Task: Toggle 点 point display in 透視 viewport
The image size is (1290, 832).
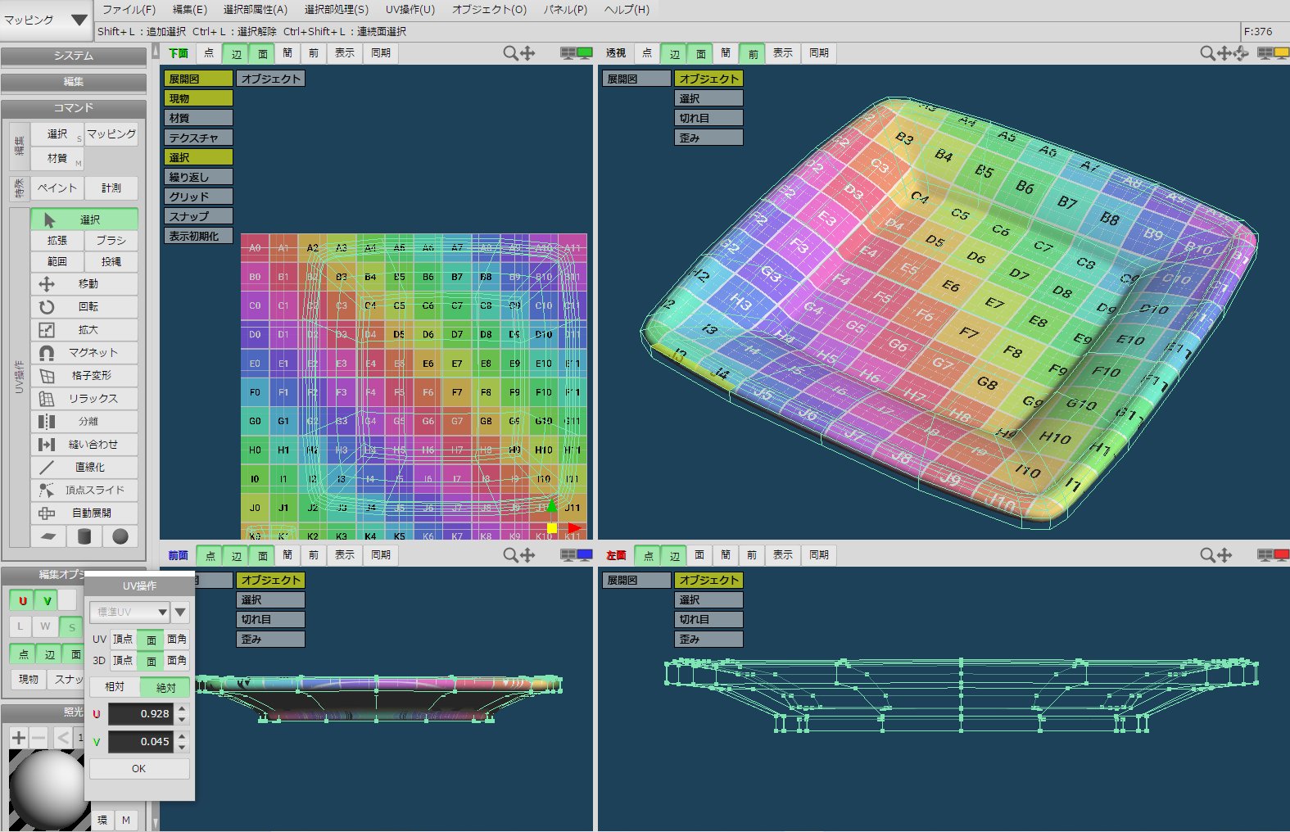Action: click(x=647, y=53)
